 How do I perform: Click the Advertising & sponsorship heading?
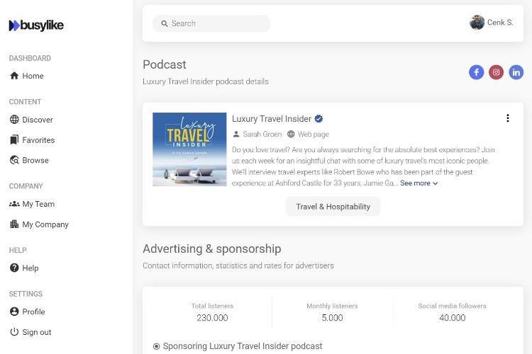[211, 249]
